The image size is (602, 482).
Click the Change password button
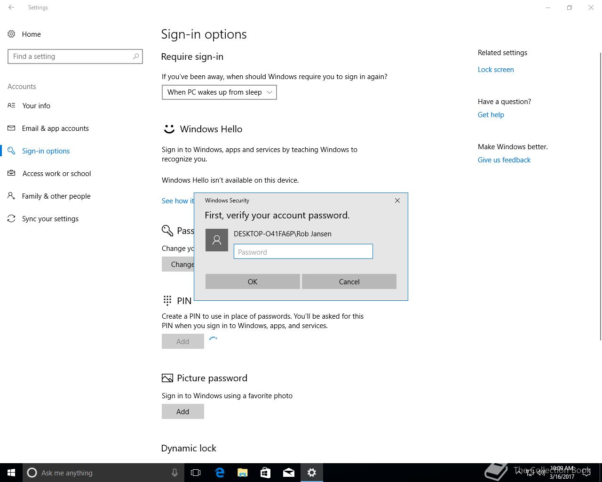click(x=178, y=264)
